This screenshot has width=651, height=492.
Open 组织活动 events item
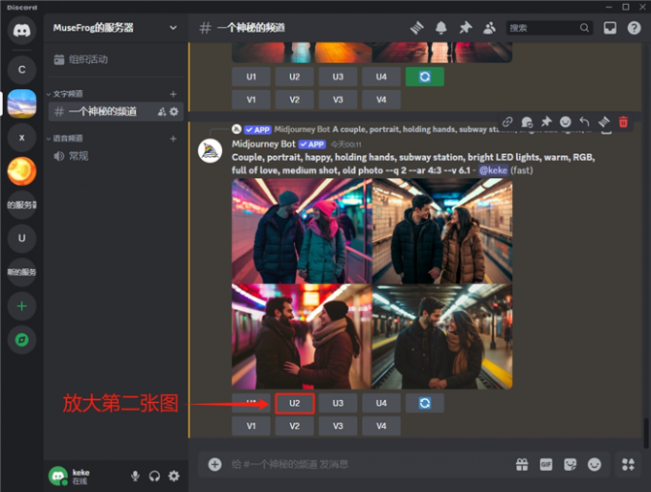point(116,59)
